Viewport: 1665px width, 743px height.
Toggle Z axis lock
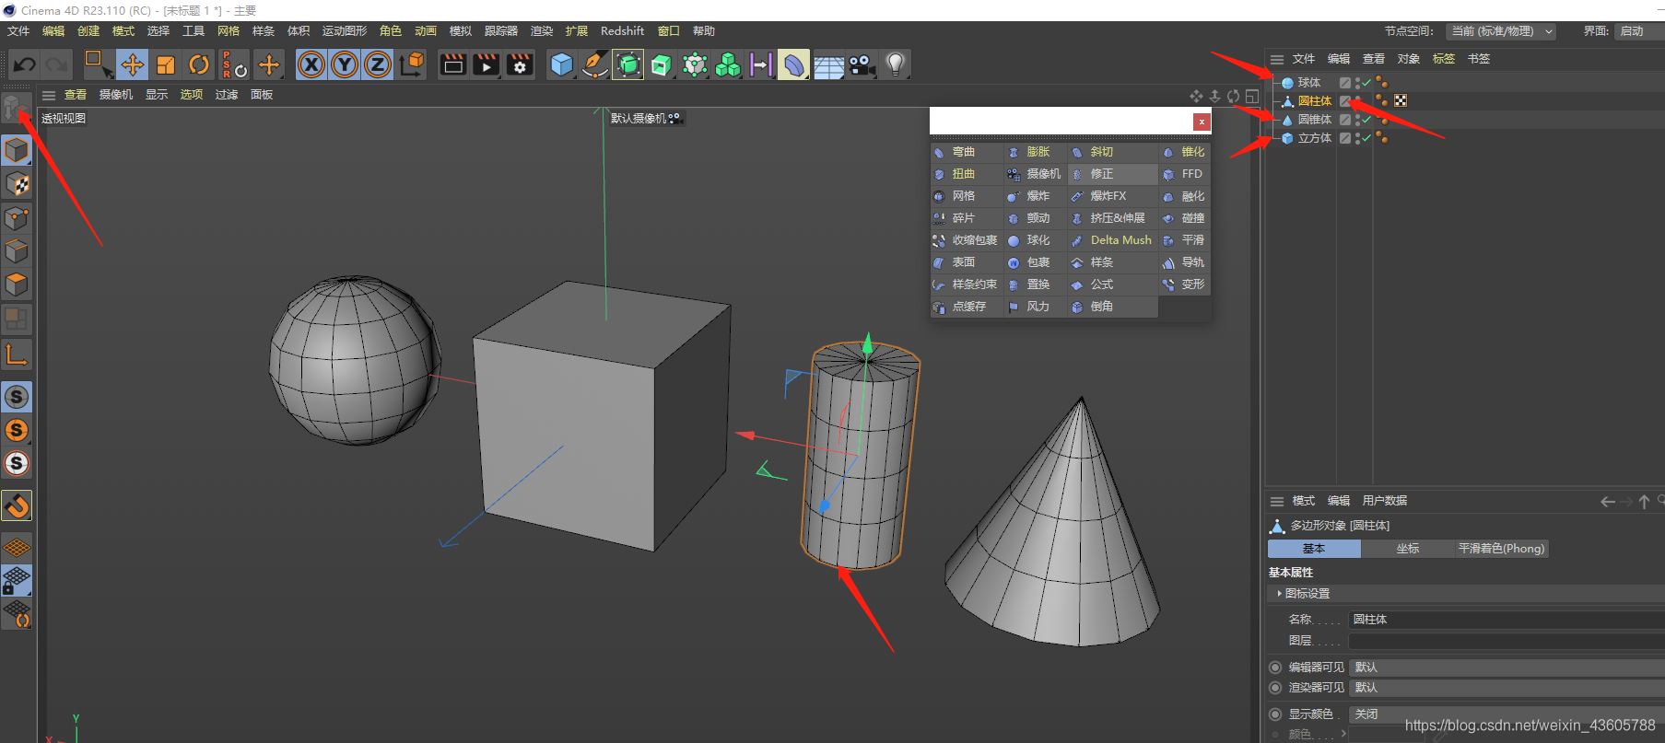[378, 64]
